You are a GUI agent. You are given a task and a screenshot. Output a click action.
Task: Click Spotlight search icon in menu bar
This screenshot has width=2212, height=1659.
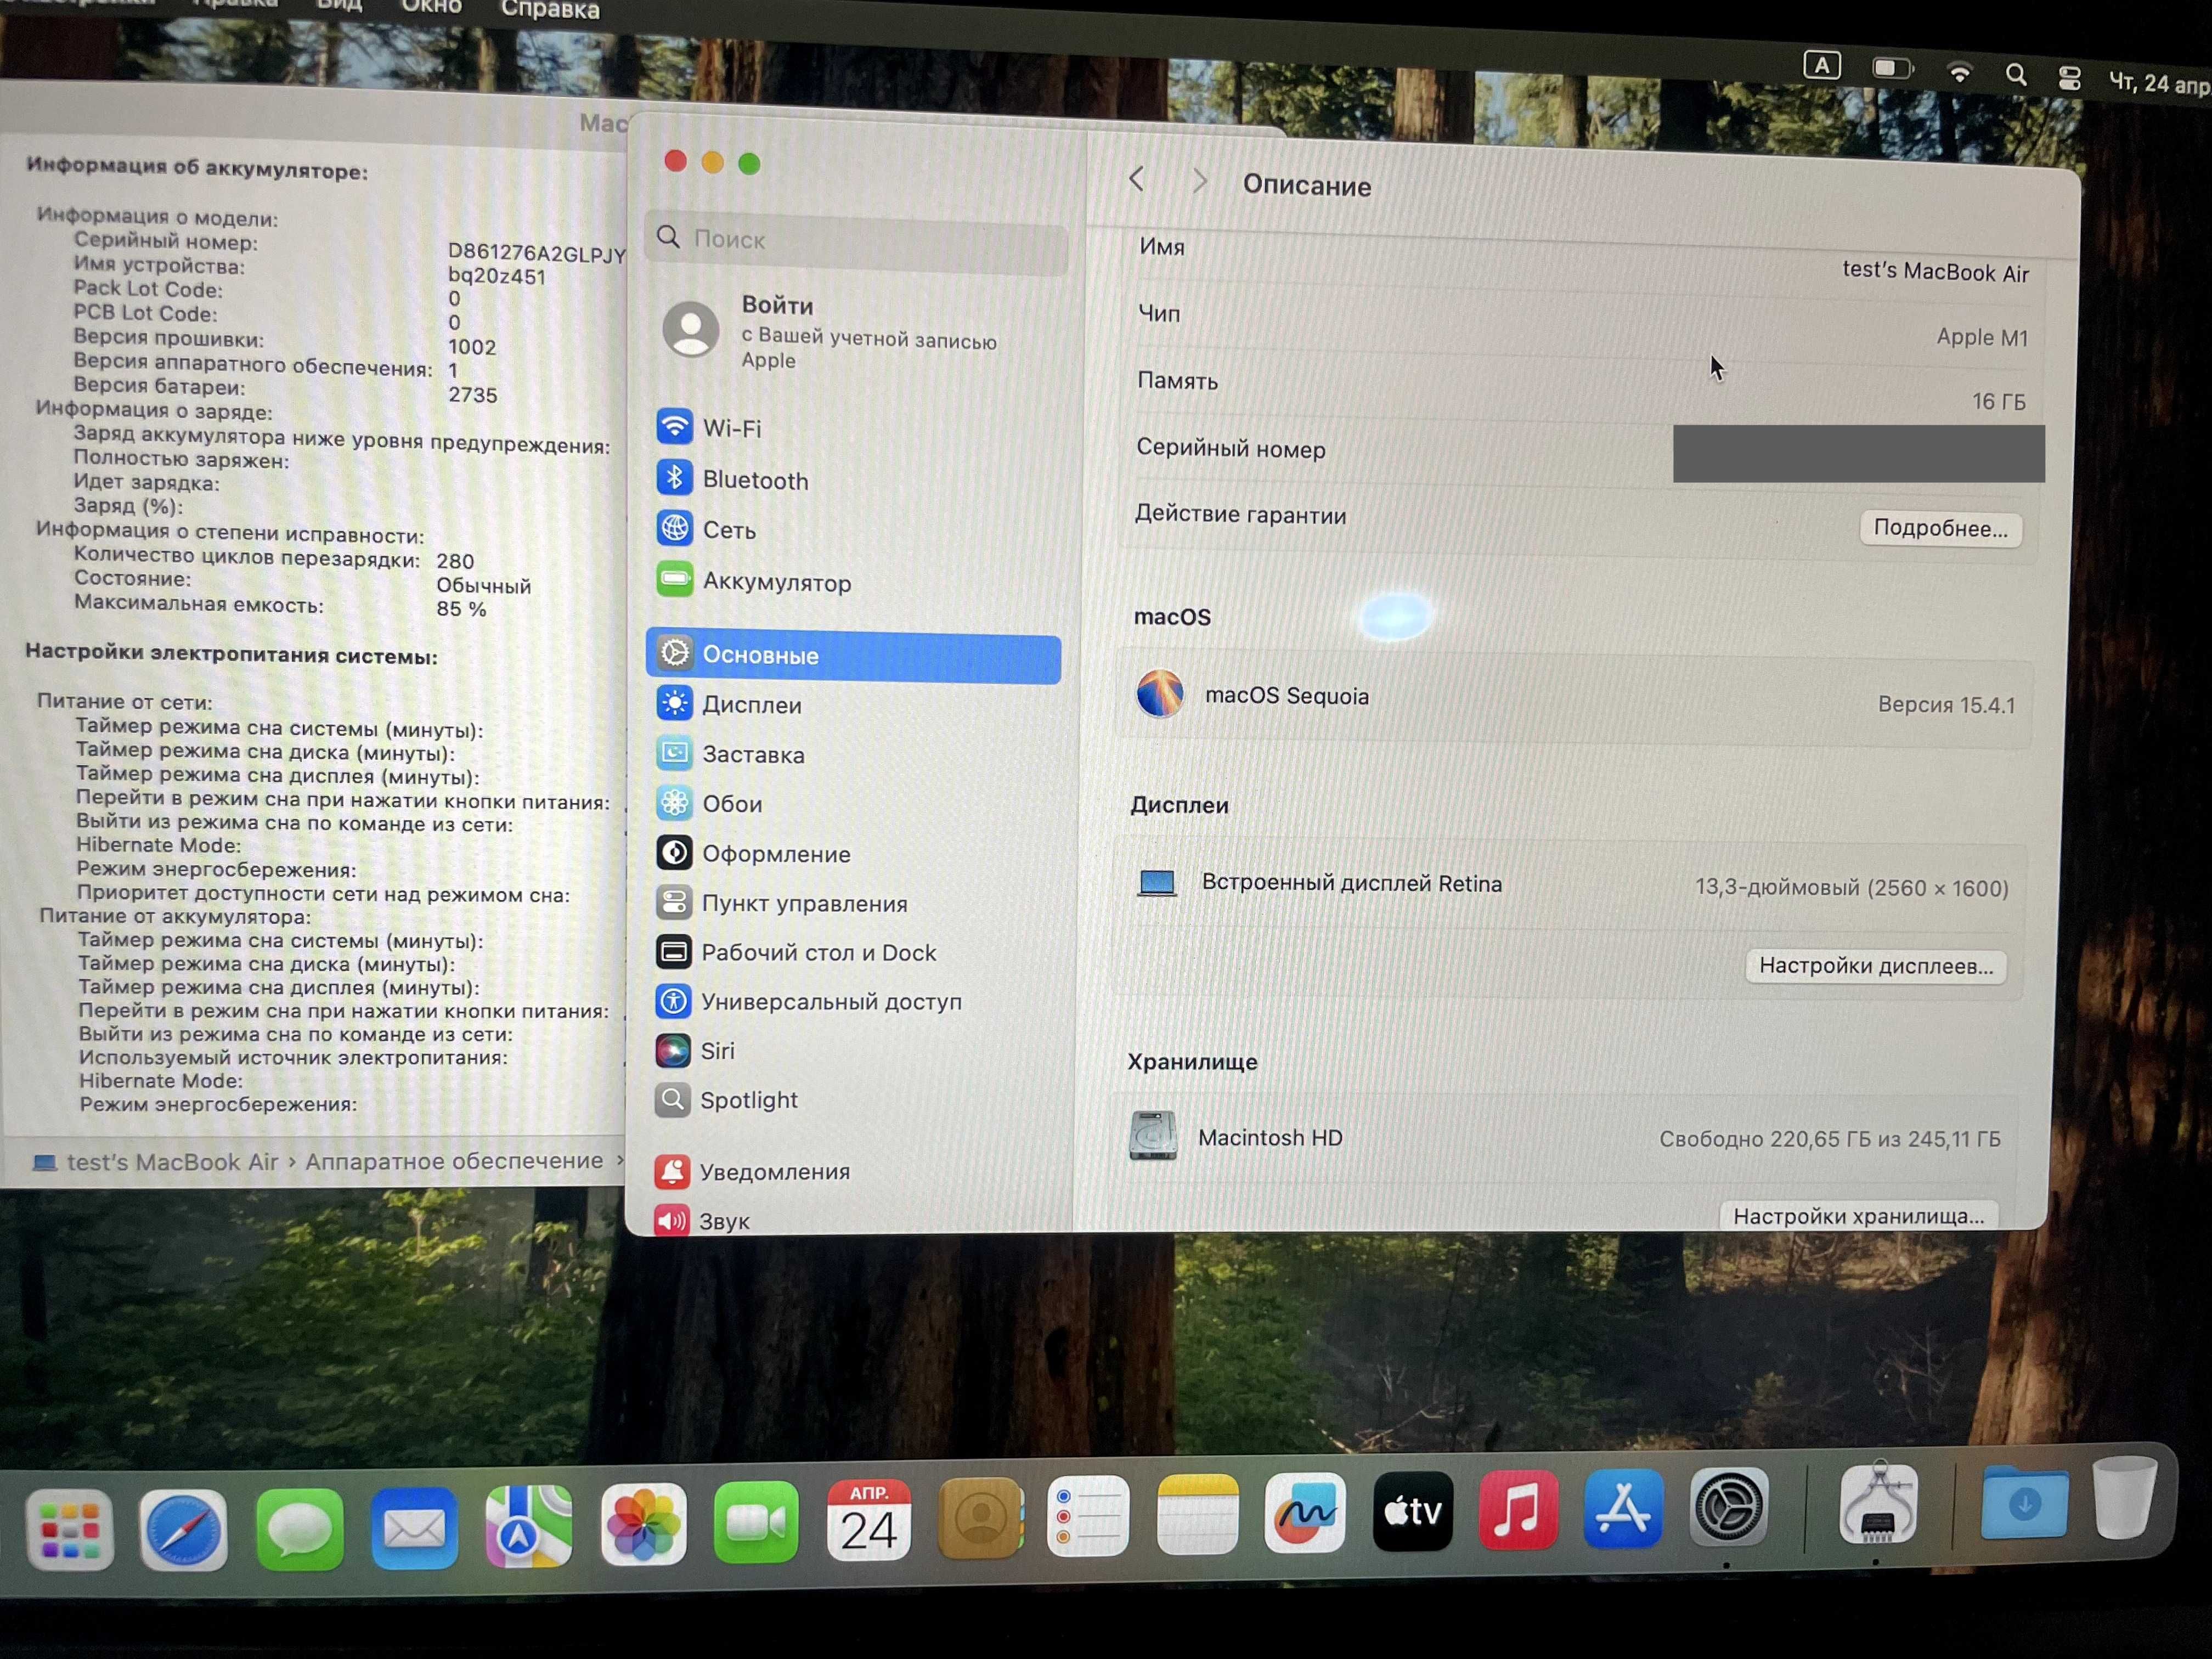(x=2015, y=75)
